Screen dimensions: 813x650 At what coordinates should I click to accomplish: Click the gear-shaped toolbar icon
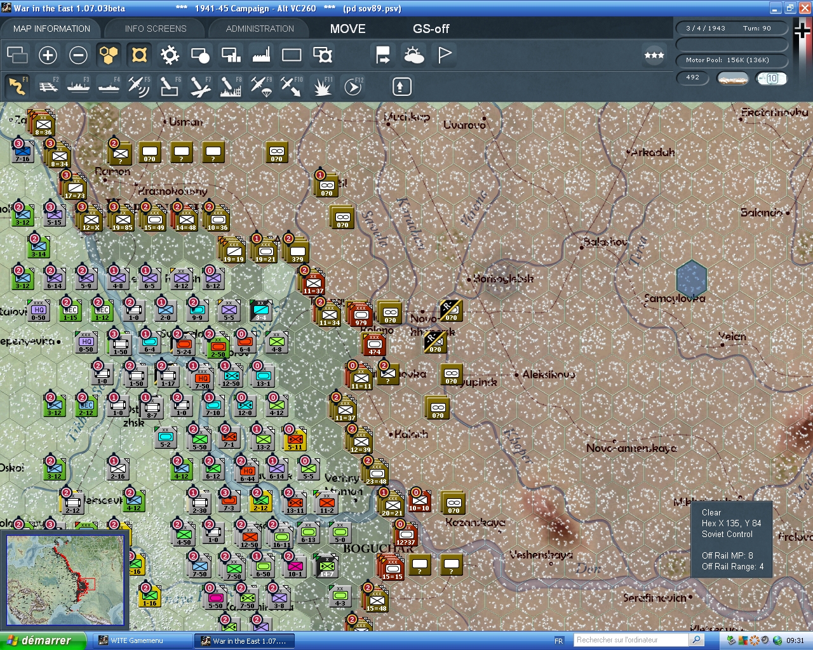click(x=170, y=55)
